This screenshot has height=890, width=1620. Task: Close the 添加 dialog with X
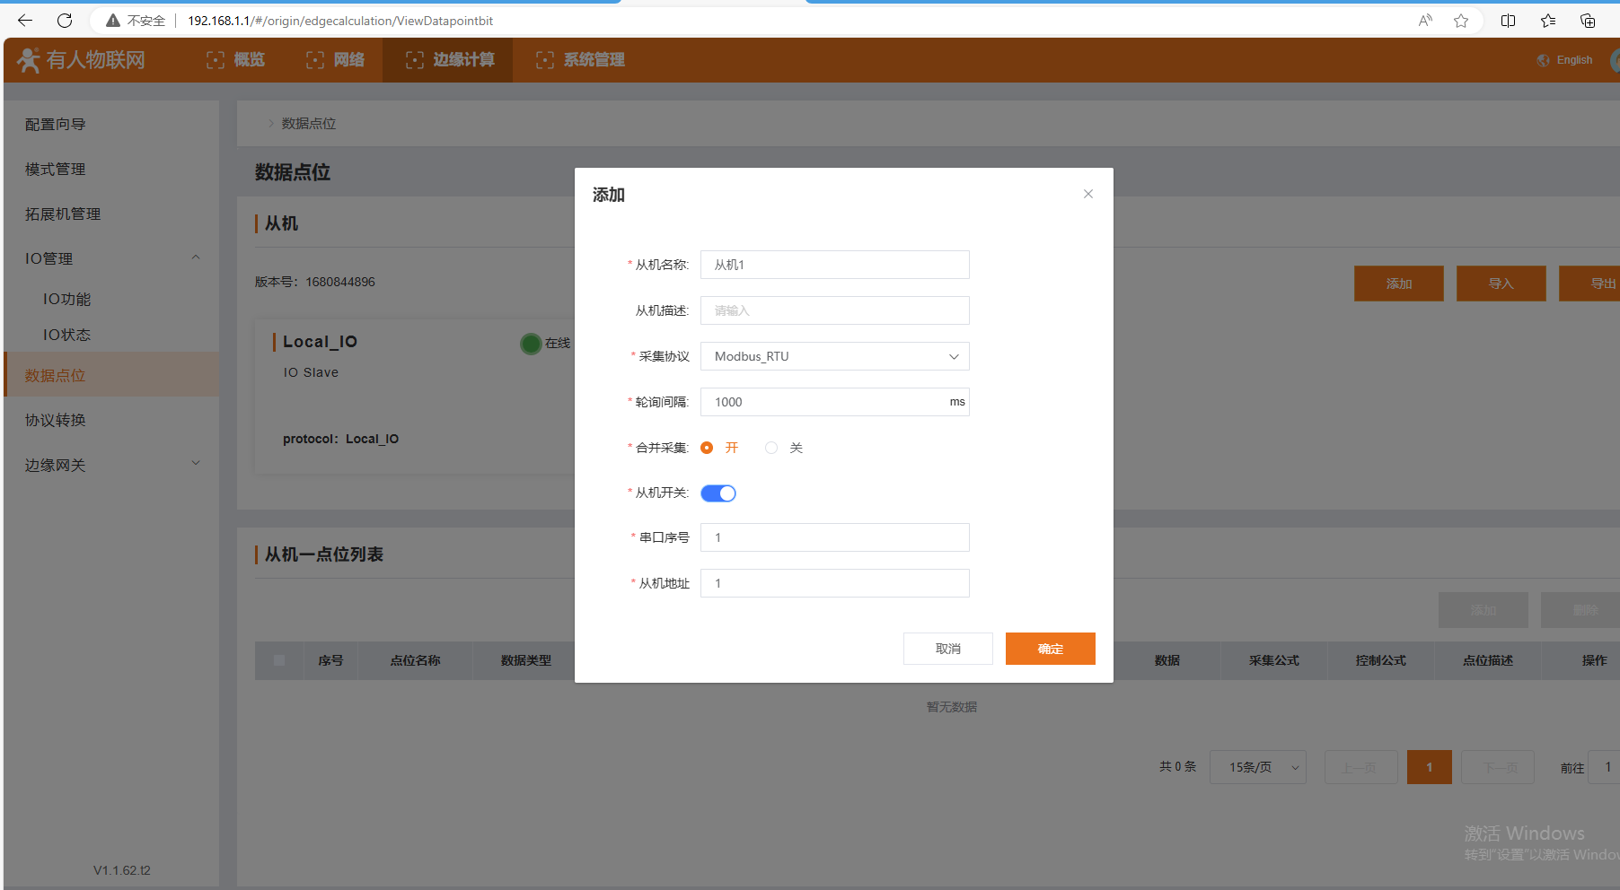coord(1087,194)
